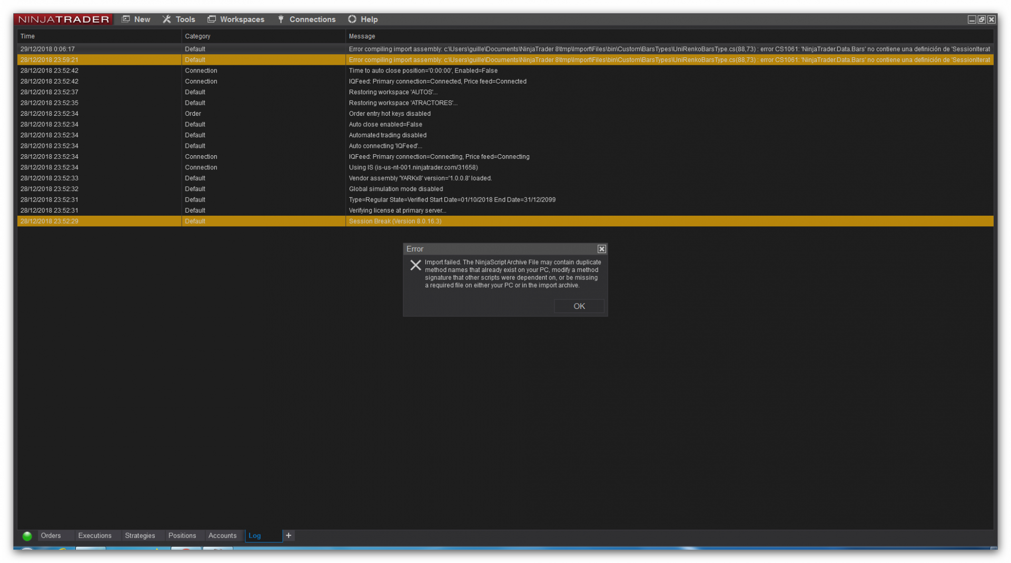This screenshot has width=1011, height=563.
Task: Click the Category column header
Action: click(264, 36)
